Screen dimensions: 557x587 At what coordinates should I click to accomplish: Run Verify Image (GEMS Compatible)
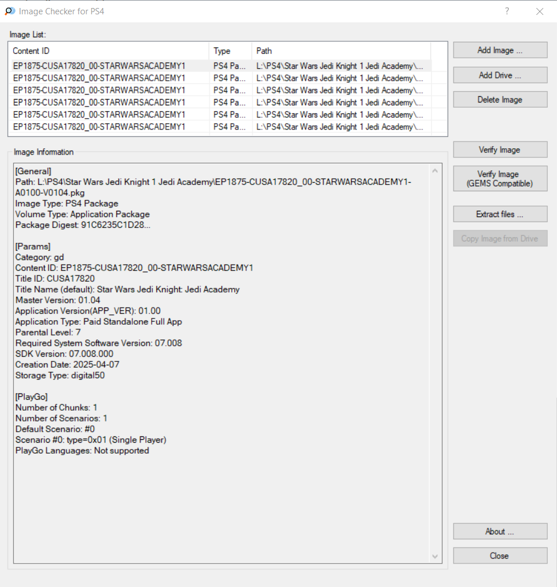coord(500,179)
